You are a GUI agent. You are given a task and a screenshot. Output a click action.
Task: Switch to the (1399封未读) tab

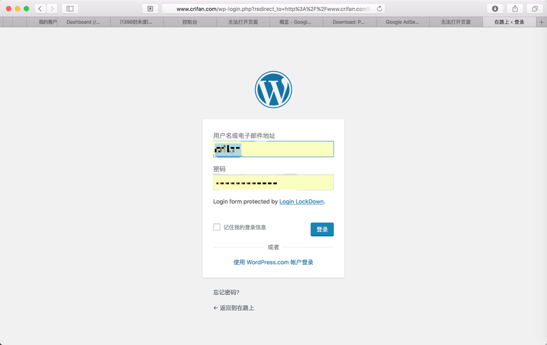coord(136,22)
